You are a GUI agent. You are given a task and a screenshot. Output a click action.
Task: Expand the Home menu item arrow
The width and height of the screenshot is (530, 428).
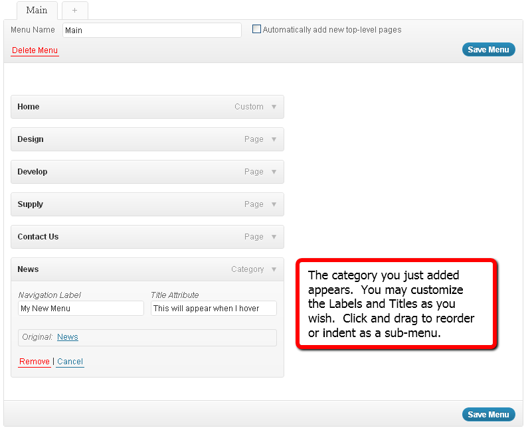274,107
